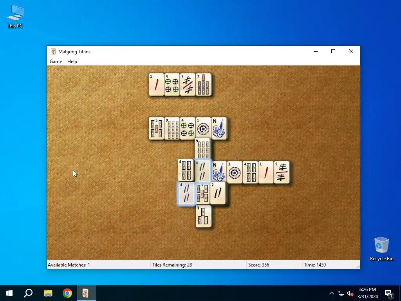Click the Score: 356 status entry
401x301 pixels.
coord(258,265)
